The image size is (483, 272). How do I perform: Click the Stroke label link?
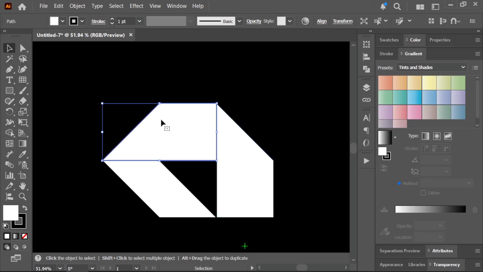(98, 21)
